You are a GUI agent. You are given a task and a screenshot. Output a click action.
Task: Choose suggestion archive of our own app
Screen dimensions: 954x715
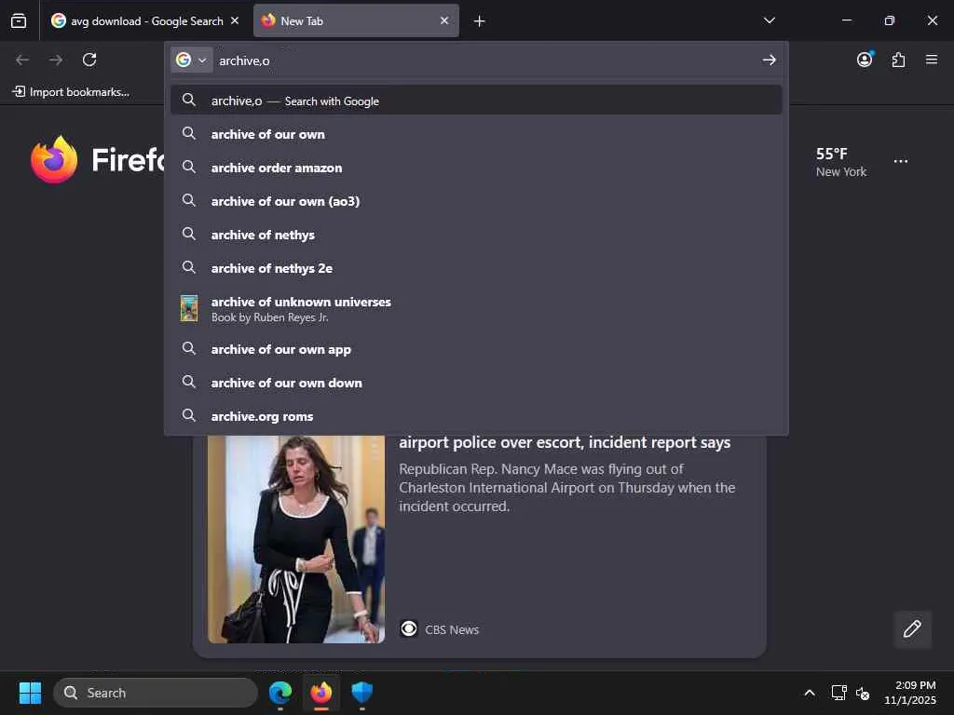(476, 349)
